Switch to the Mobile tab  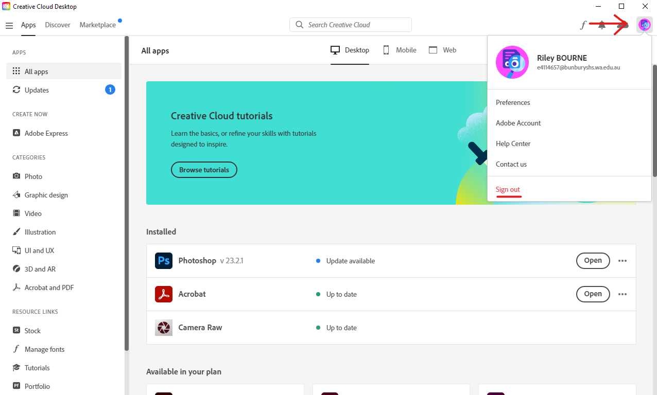click(x=400, y=50)
